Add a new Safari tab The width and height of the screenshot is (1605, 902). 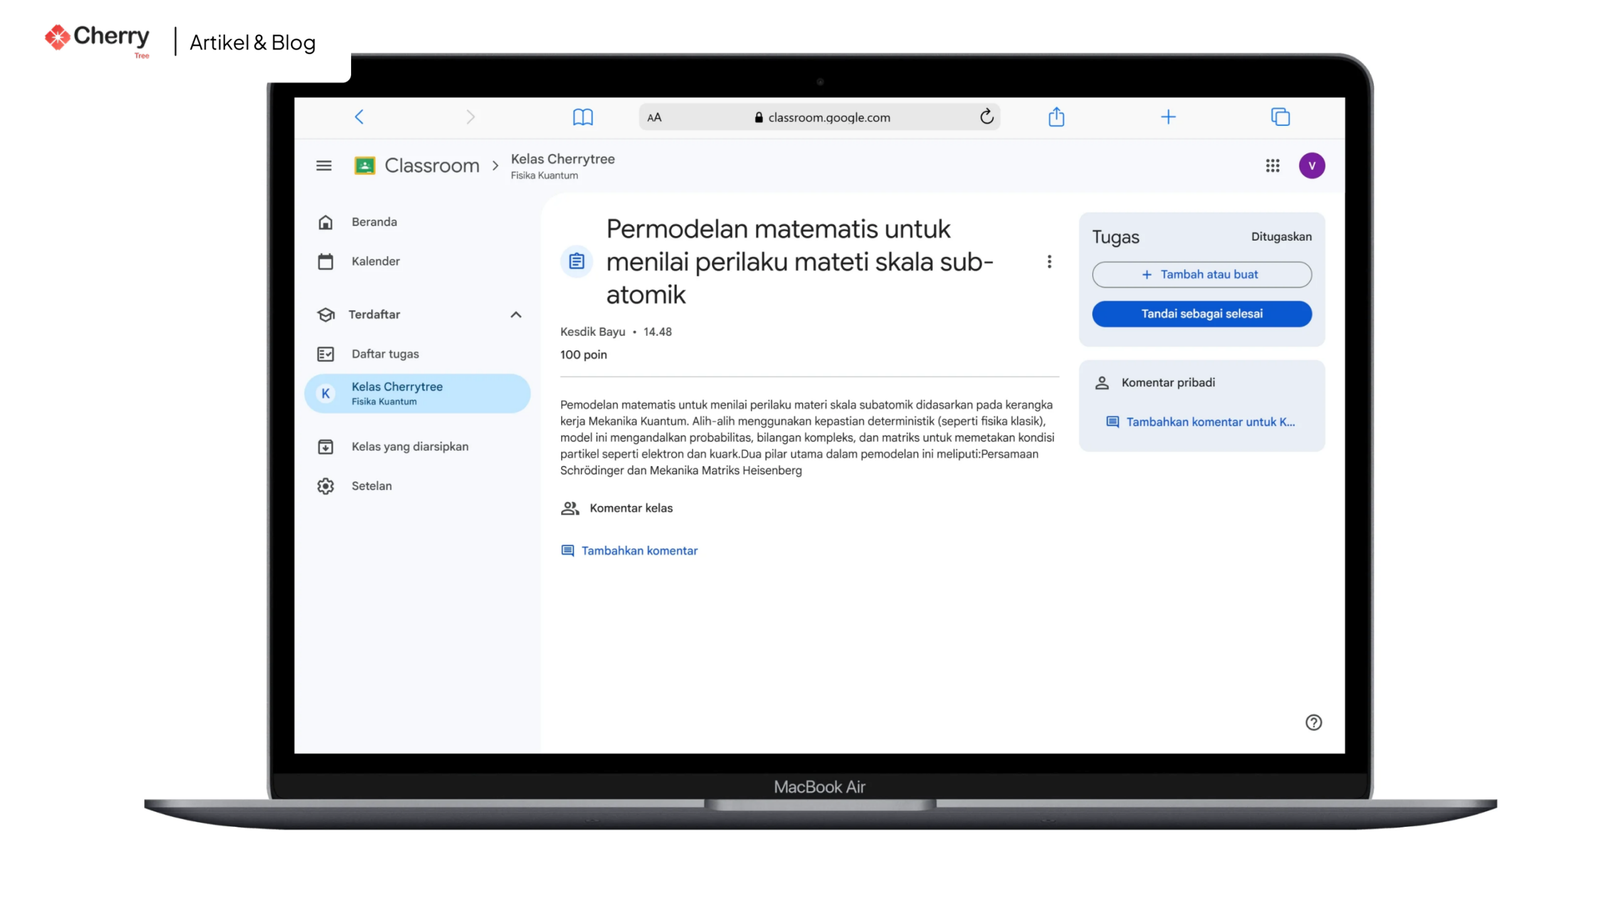pyautogui.click(x=1167, y=117)
